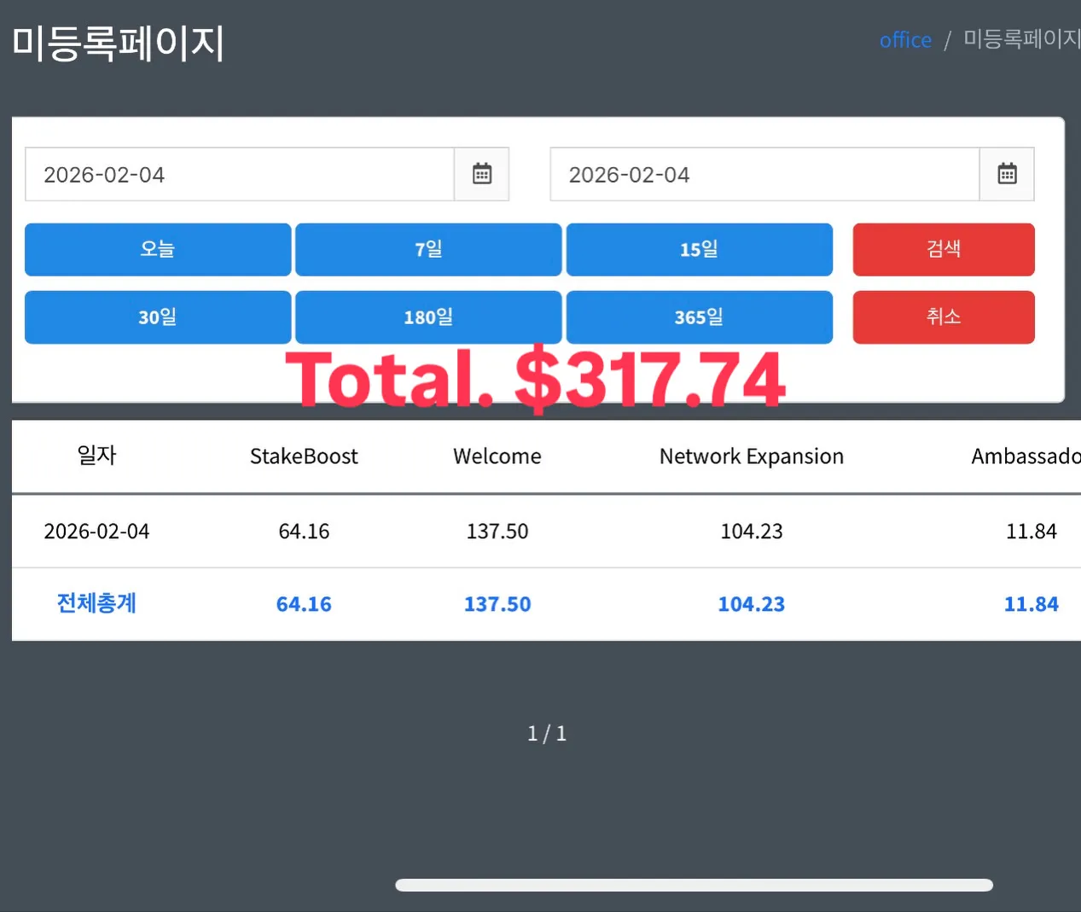This screenshot has height=912, width=1081.
Task: Follow the office breadcrumb link
Action: click(905, 40)
